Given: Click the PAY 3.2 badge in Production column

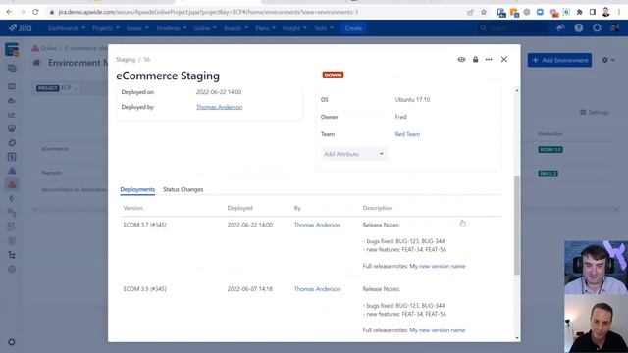Looking at the screenshot, I should (x=548, y=174).
